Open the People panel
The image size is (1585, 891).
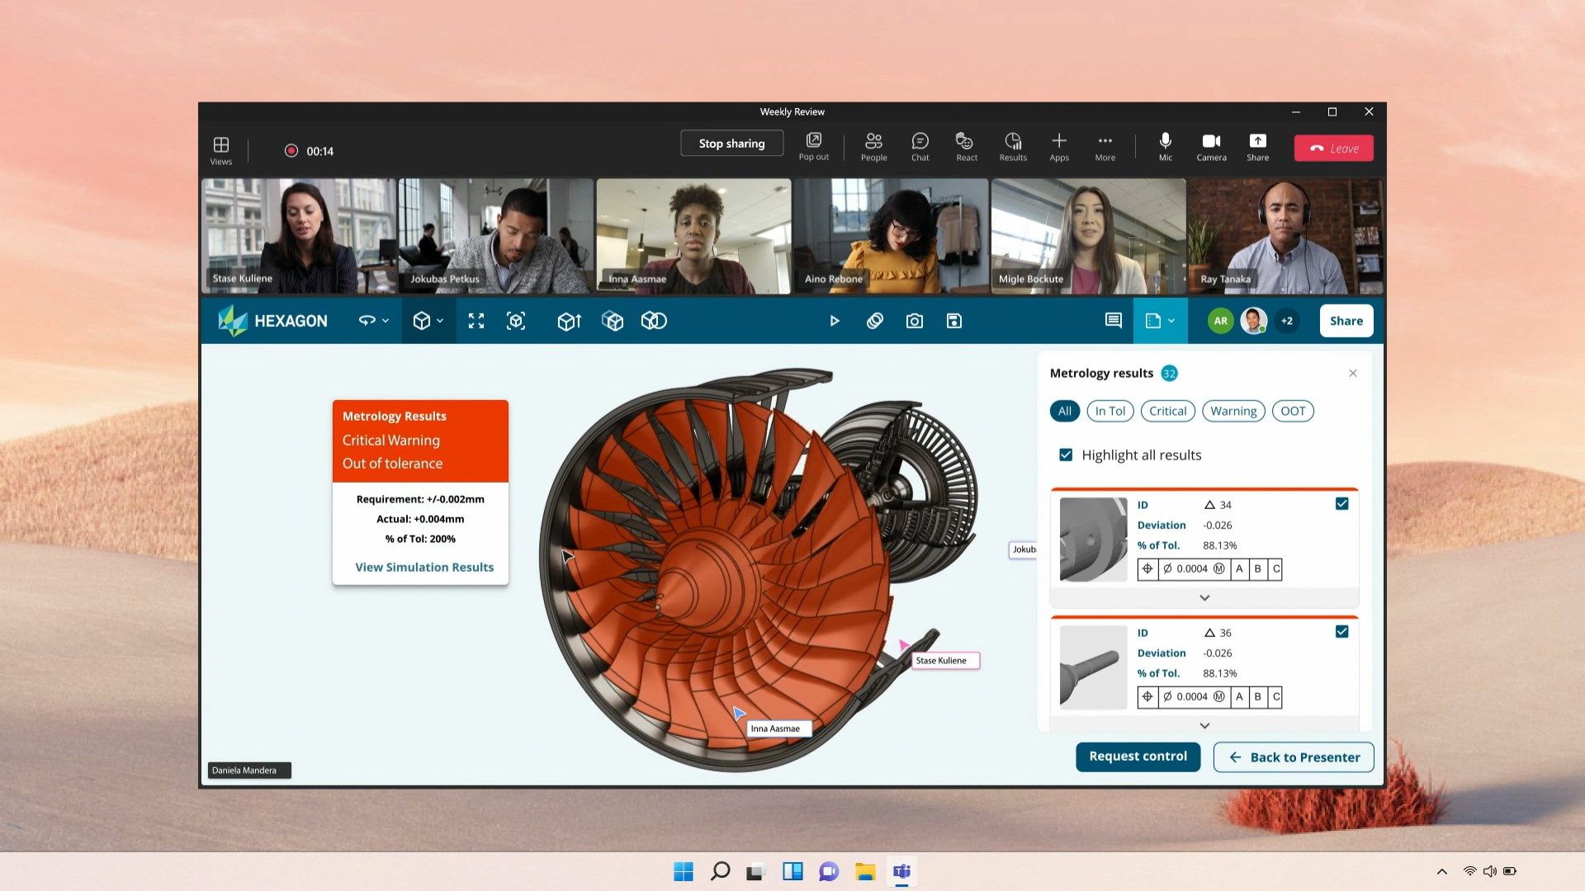coord(873,147)
